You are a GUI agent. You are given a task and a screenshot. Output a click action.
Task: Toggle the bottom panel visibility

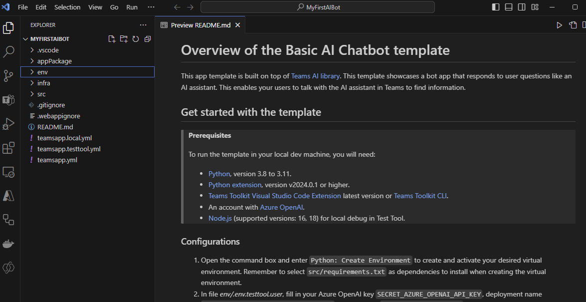pyautogui.click(x=508, y=6)
